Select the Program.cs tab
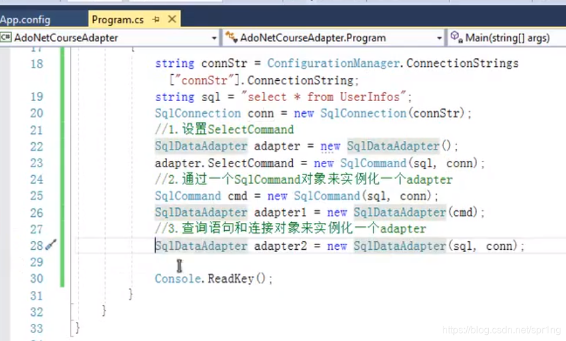The width and height of the screenshot is (566, 341). click(x=118, y=20)
